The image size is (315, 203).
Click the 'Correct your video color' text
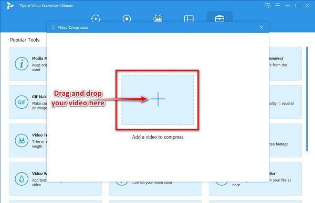coord(152,183)
